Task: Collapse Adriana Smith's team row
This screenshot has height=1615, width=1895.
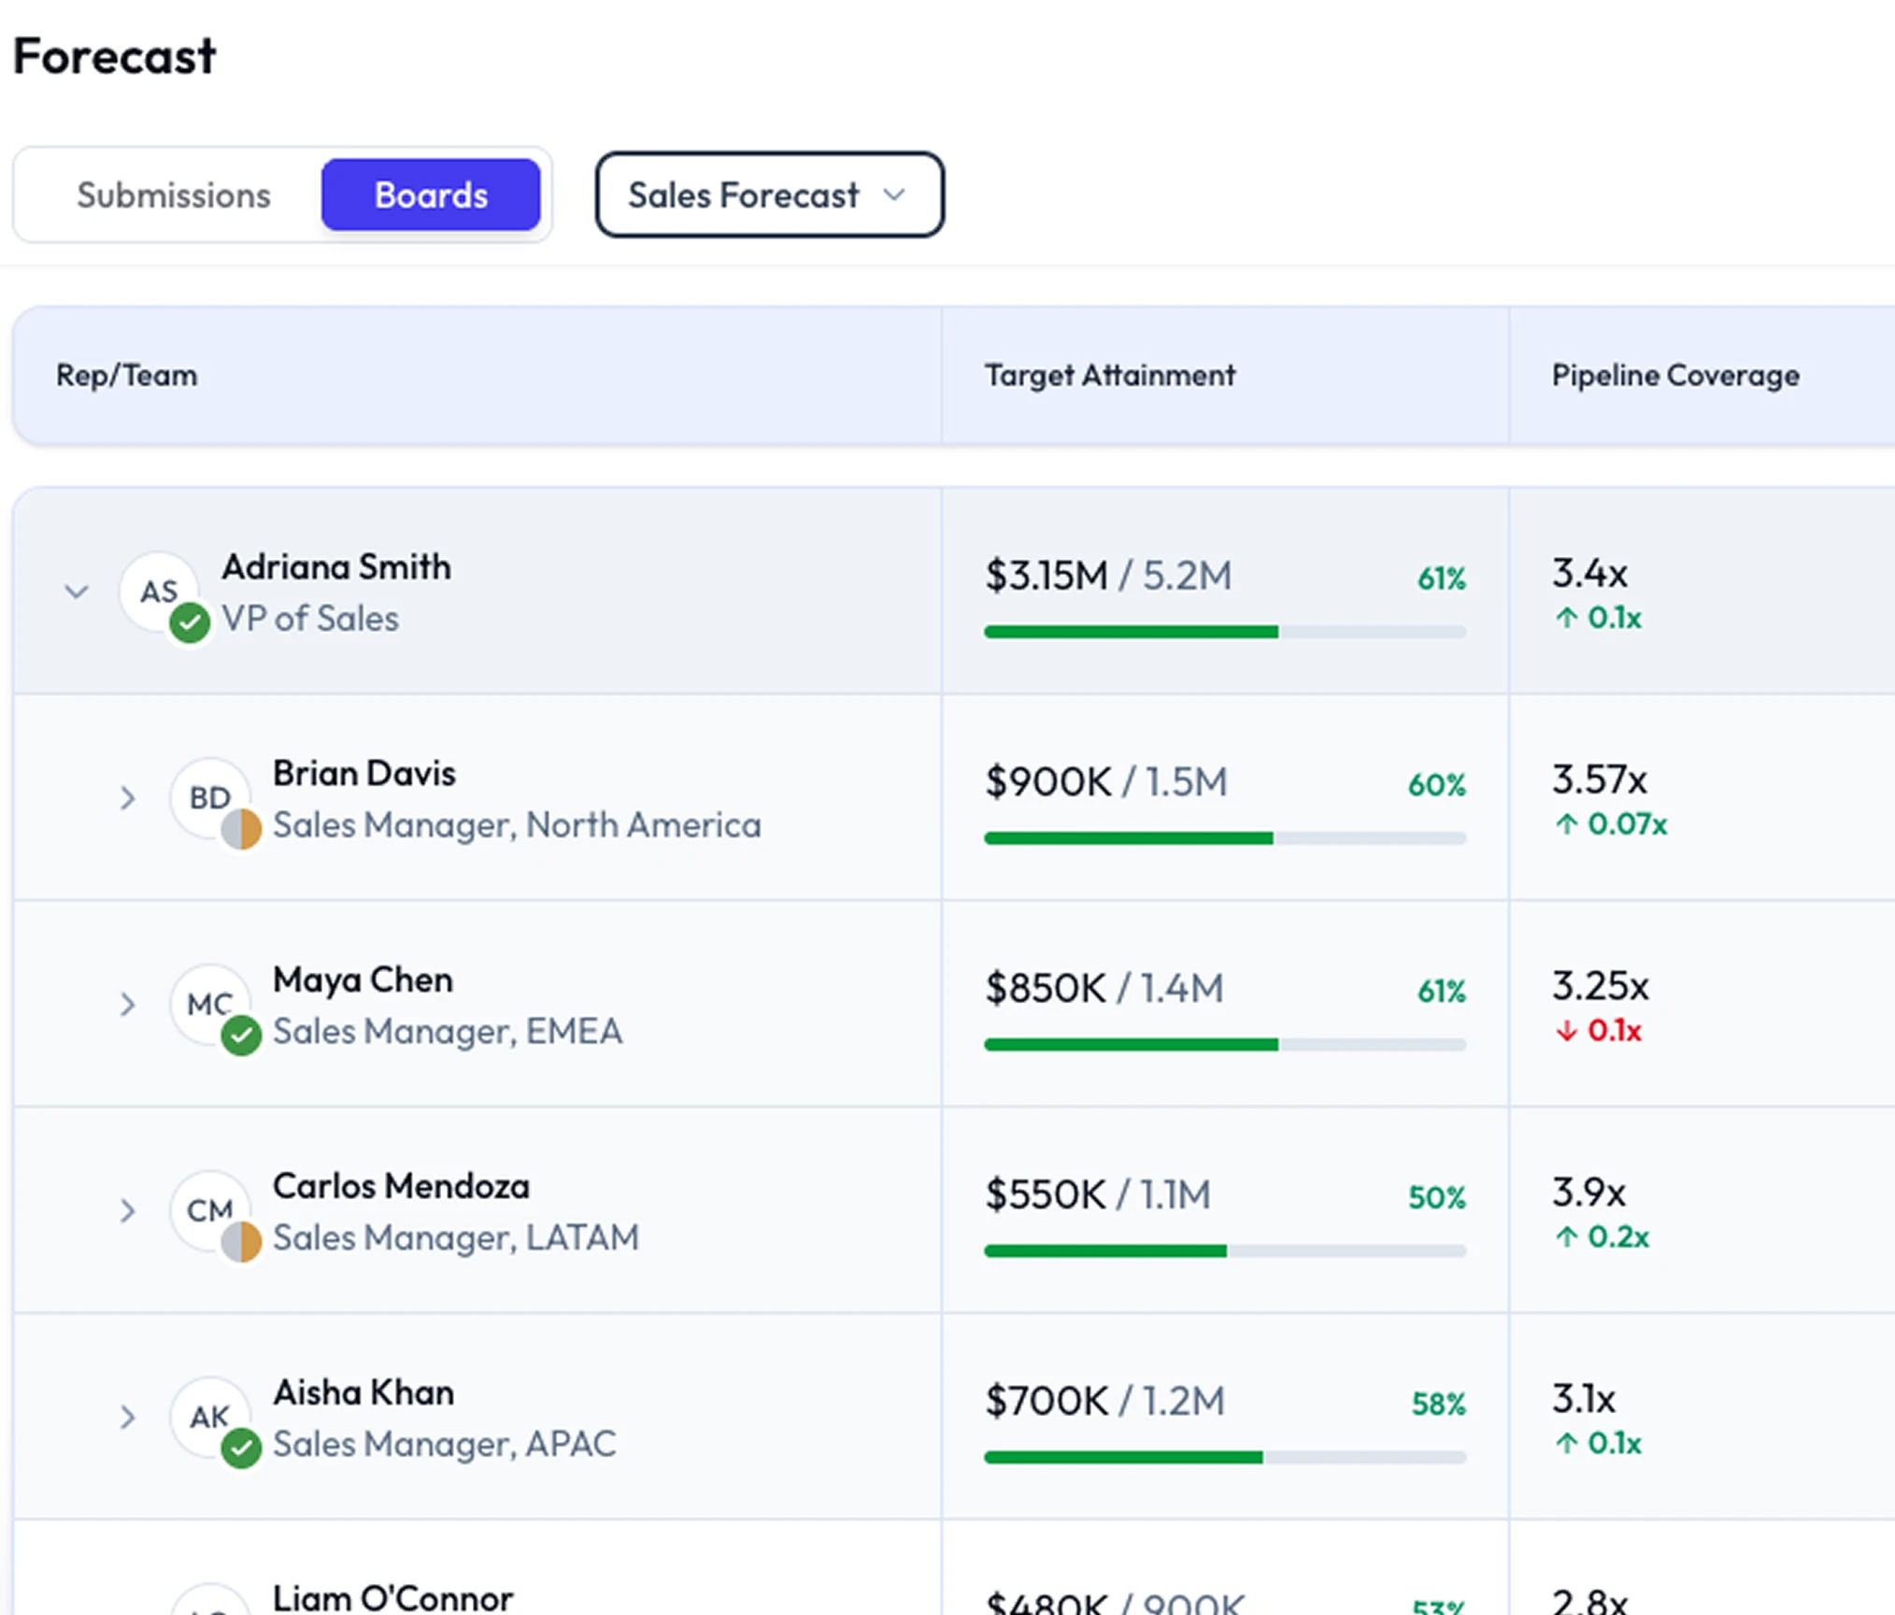Action: click(x=77, y=592)
